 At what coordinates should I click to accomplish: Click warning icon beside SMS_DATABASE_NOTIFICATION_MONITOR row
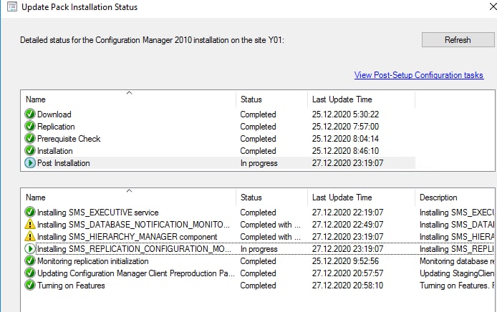30,224
